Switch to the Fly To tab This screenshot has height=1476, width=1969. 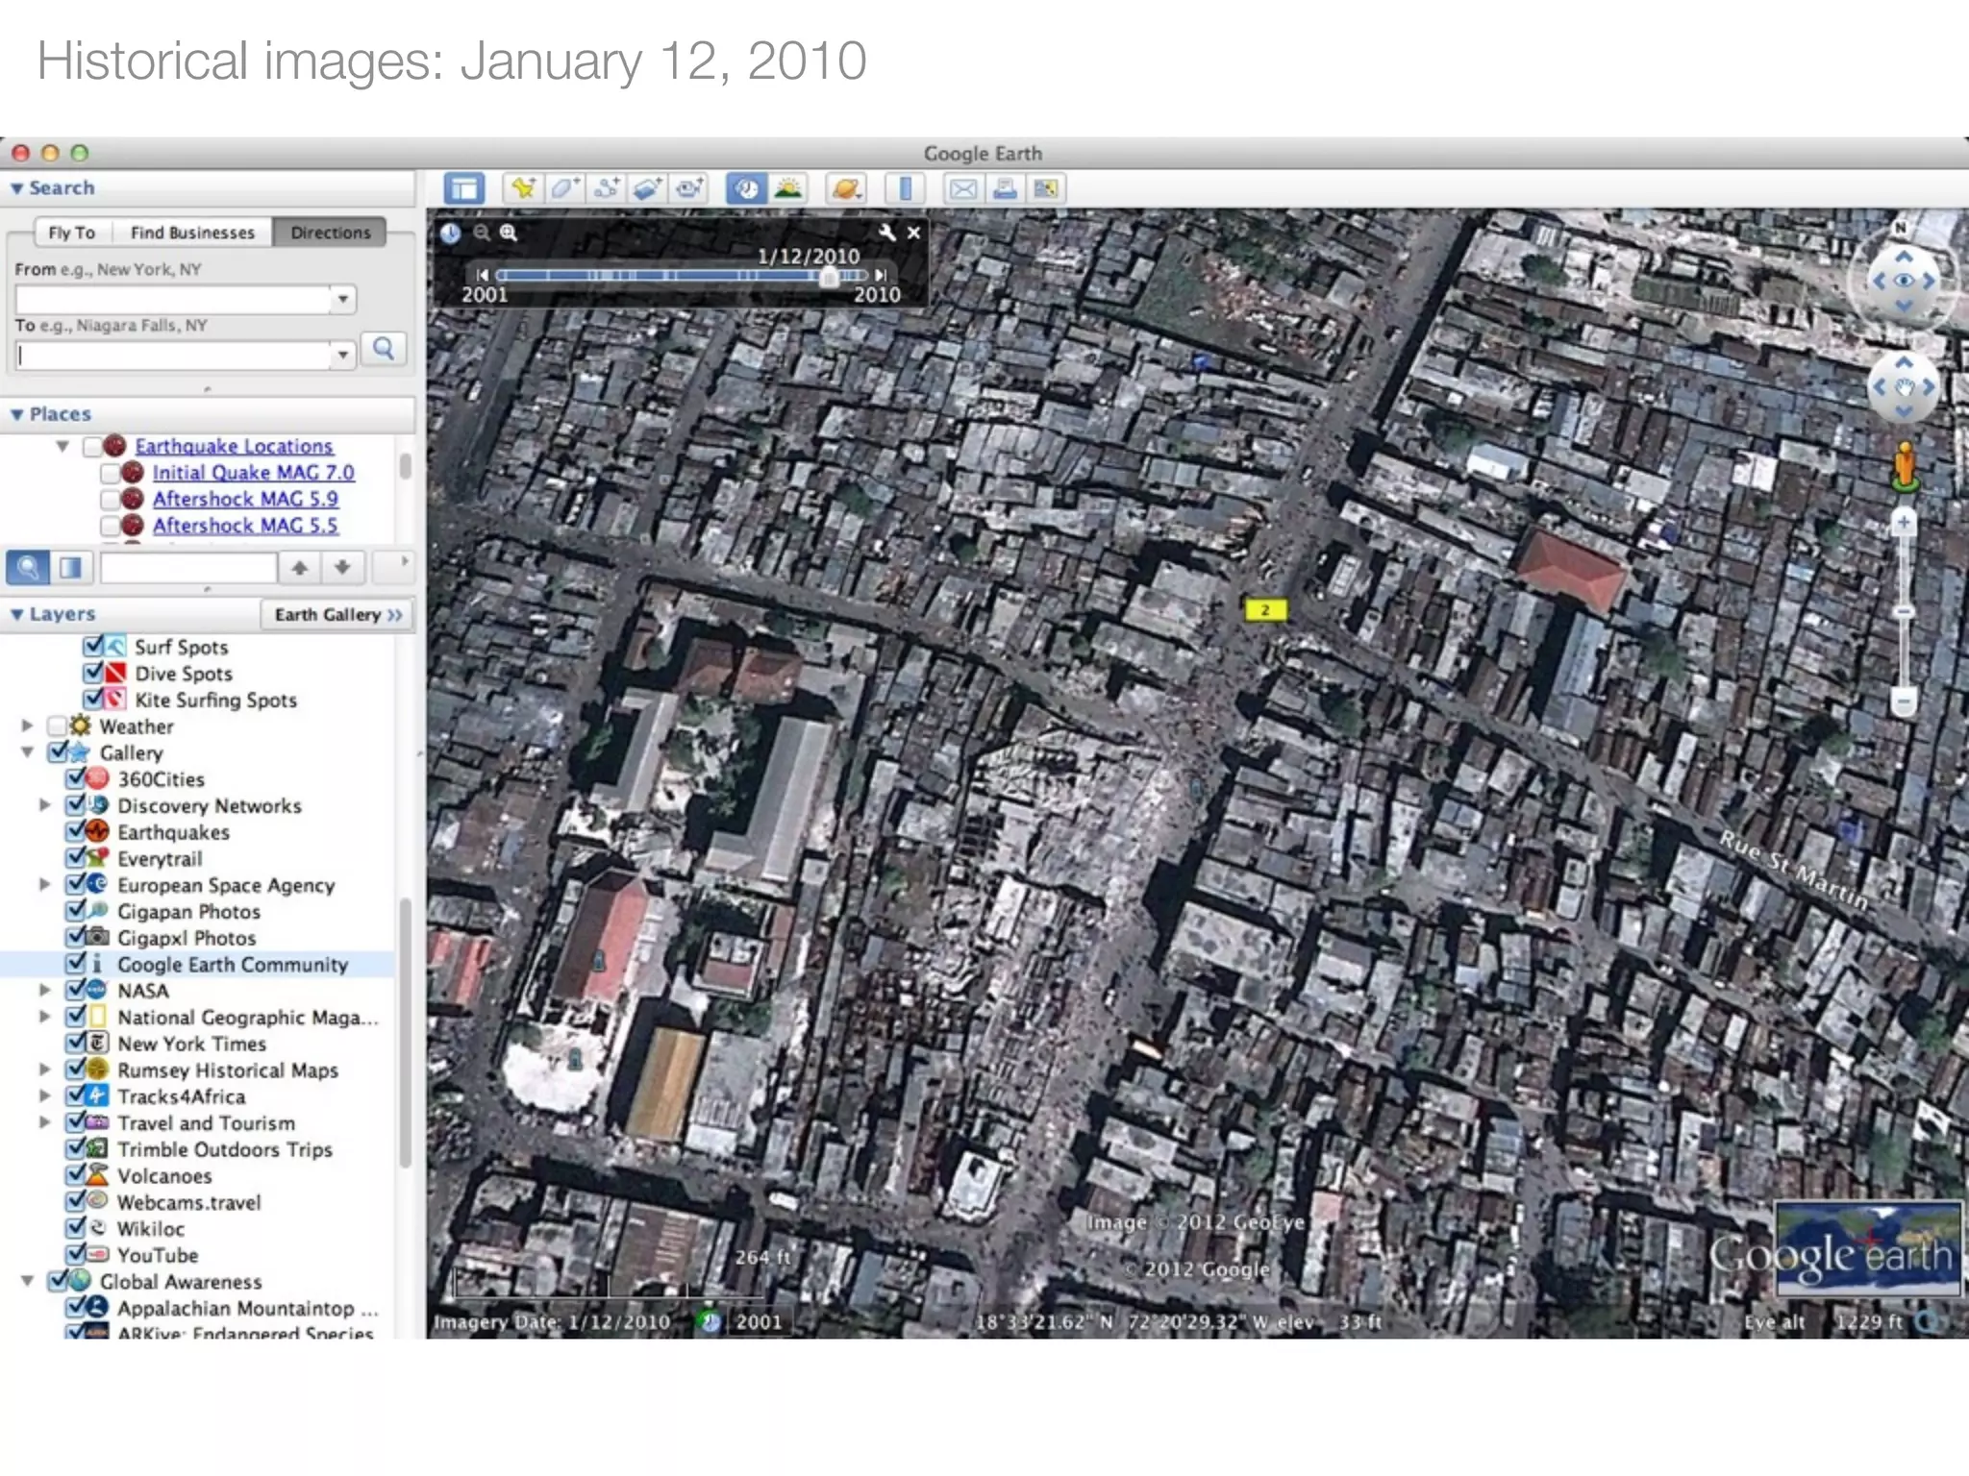pyautogui.click(x=72, y=233)
